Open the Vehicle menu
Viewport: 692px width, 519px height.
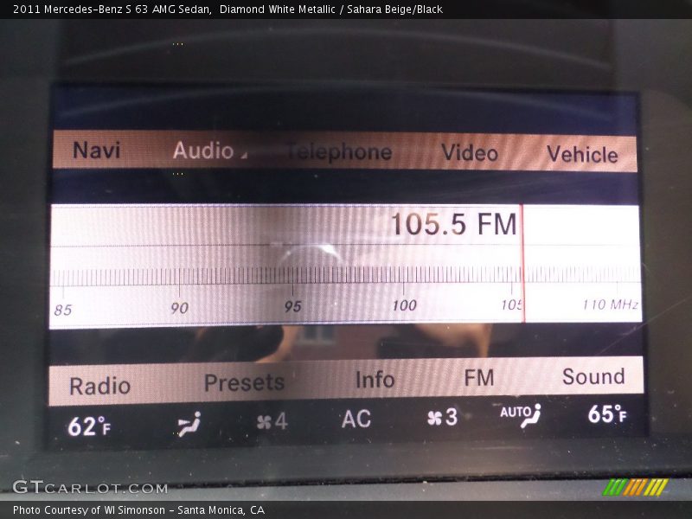[x=582, y=155]
